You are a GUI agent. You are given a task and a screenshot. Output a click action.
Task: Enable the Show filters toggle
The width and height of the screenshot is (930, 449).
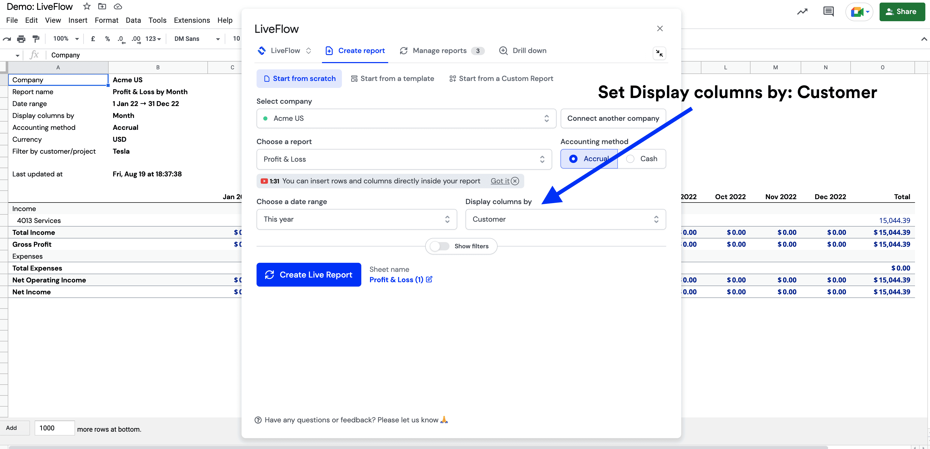coord(439,246)
